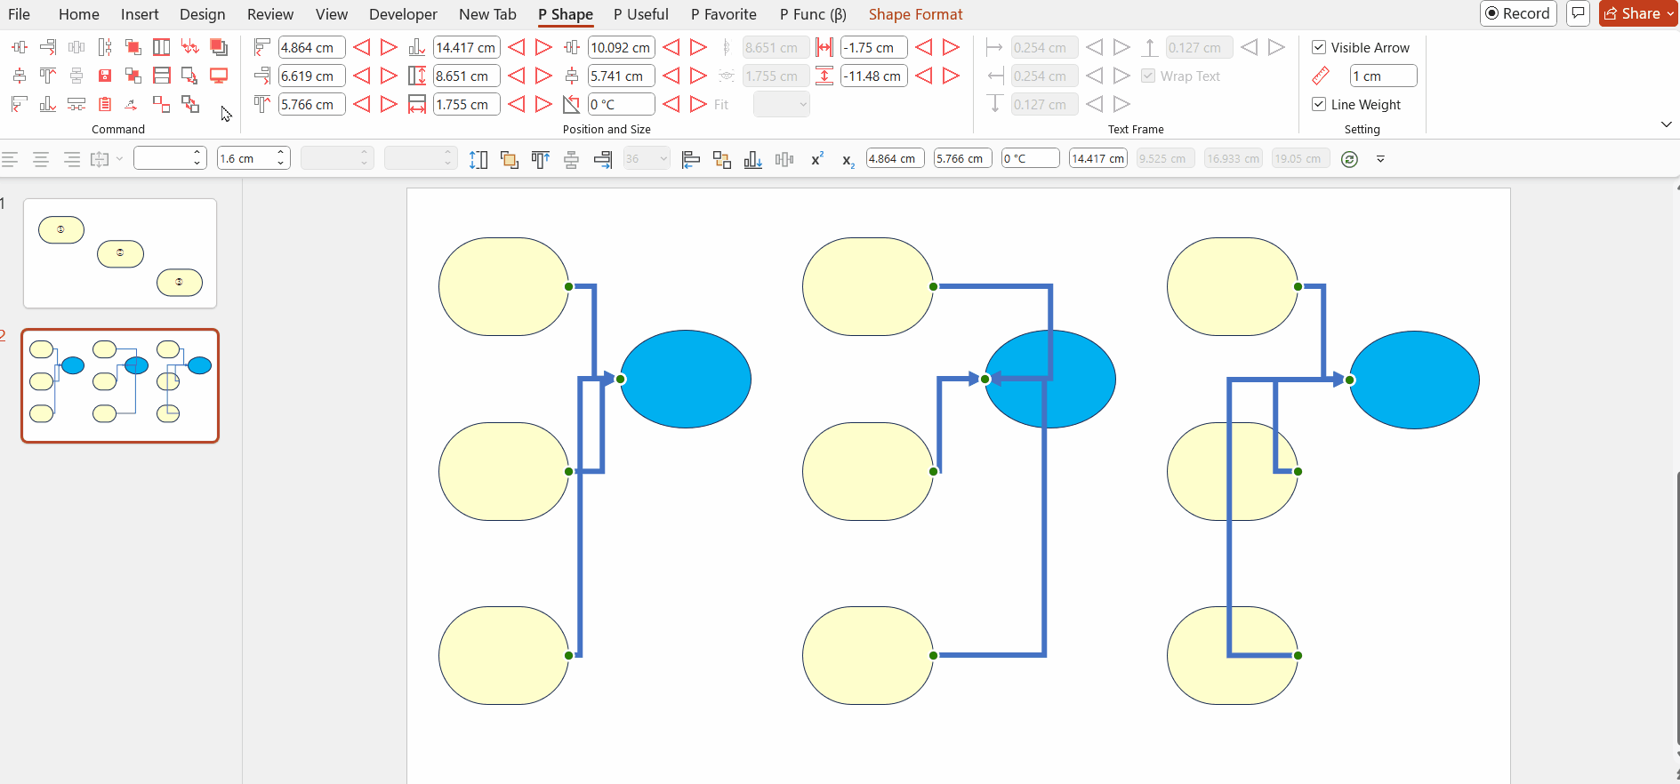Click the comments speech bubble icon
This screenshot has width=1680, height=784.
[1578, 13]
